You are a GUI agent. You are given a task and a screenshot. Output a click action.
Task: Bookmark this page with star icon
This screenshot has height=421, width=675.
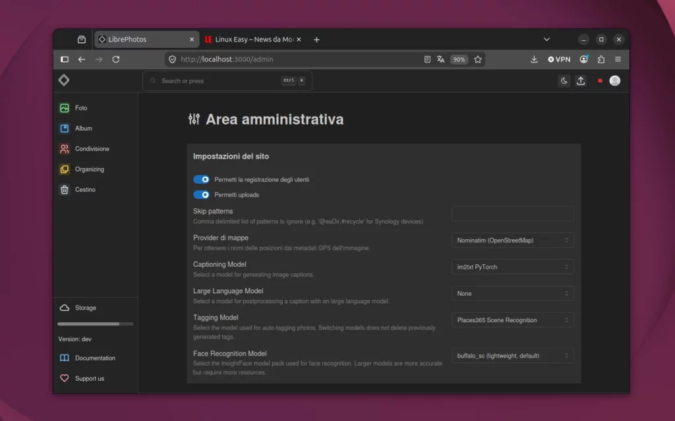pyautogui.click(x=478, y=59)
